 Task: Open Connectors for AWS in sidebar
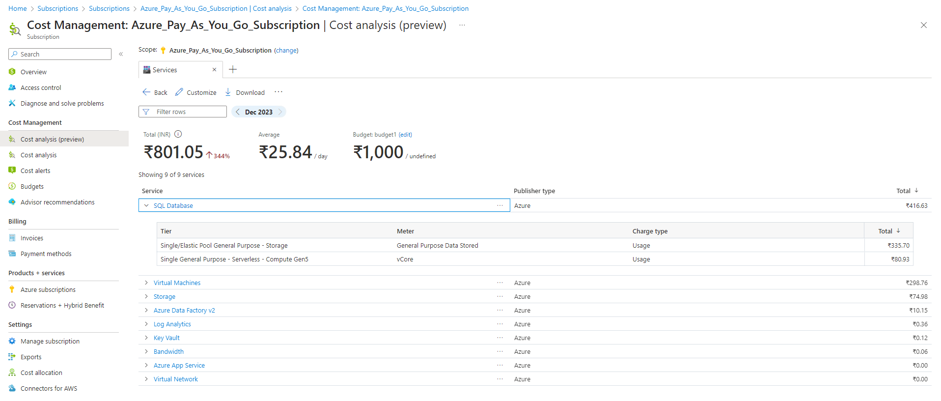click(x=49, y=388)
